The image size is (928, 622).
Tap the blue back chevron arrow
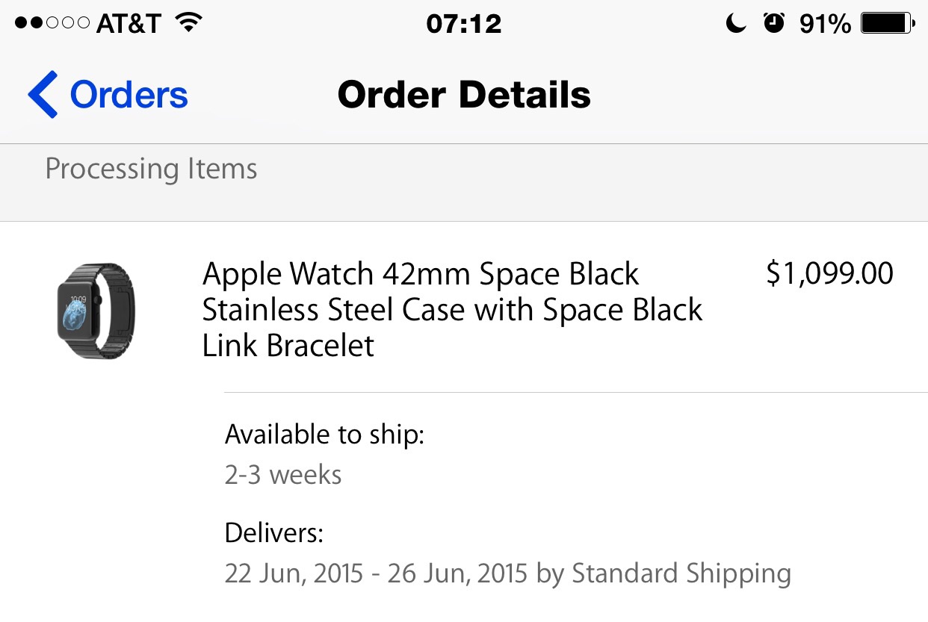point(43,95)
